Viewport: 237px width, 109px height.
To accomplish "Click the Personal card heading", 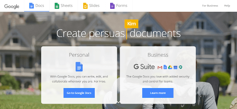I will click(79, 55).
